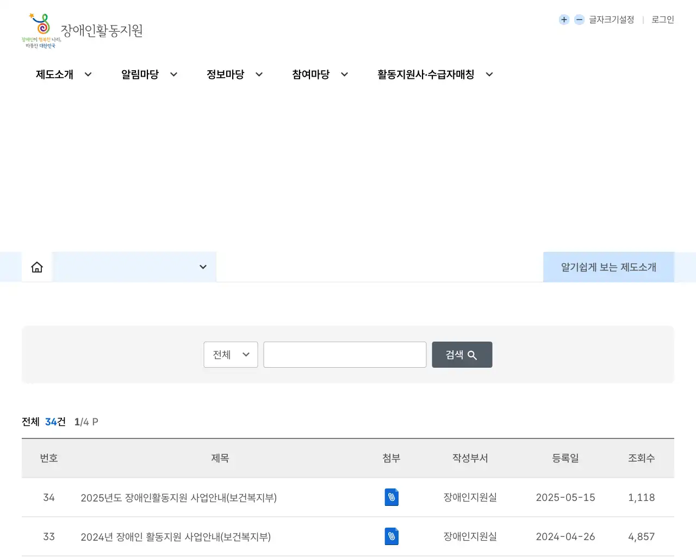Open the 전체 search filter dropdown
Screen dimensions: 696x557
231,355
